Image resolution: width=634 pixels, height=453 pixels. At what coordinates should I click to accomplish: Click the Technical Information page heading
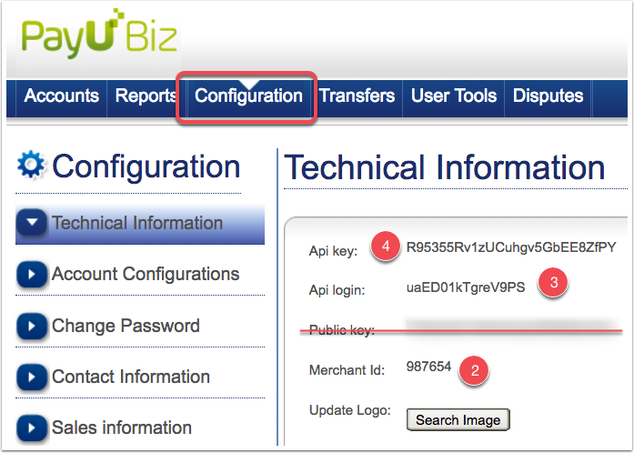pyautogui.click(x=445, y=167)
